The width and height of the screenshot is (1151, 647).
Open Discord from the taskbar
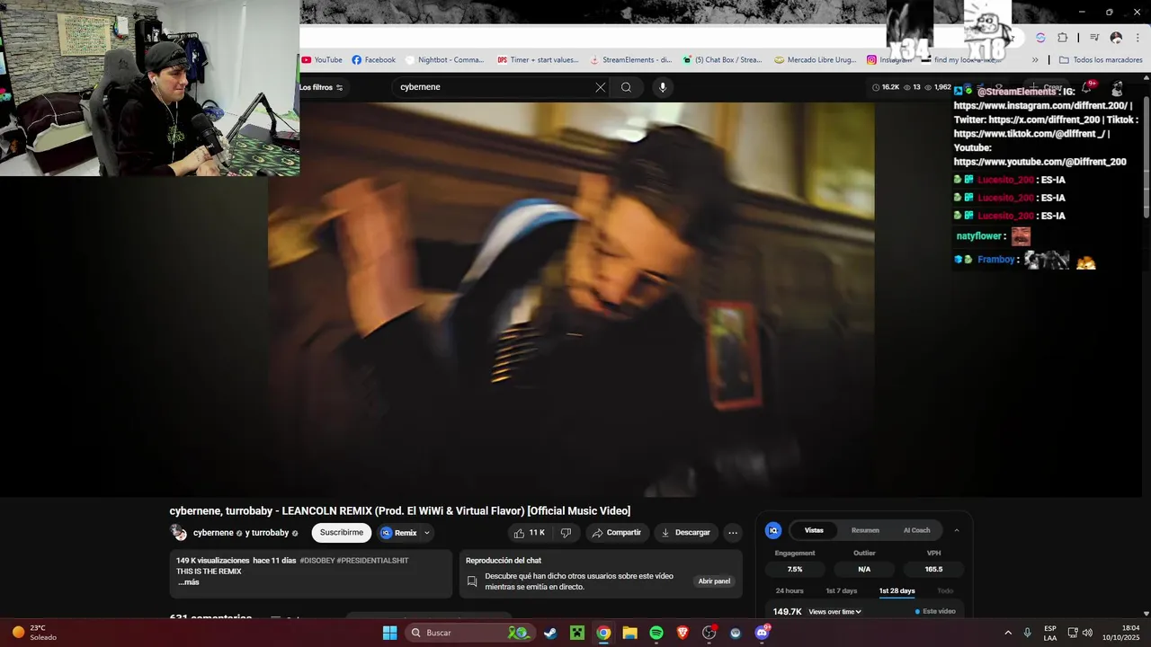click(762, 633)
